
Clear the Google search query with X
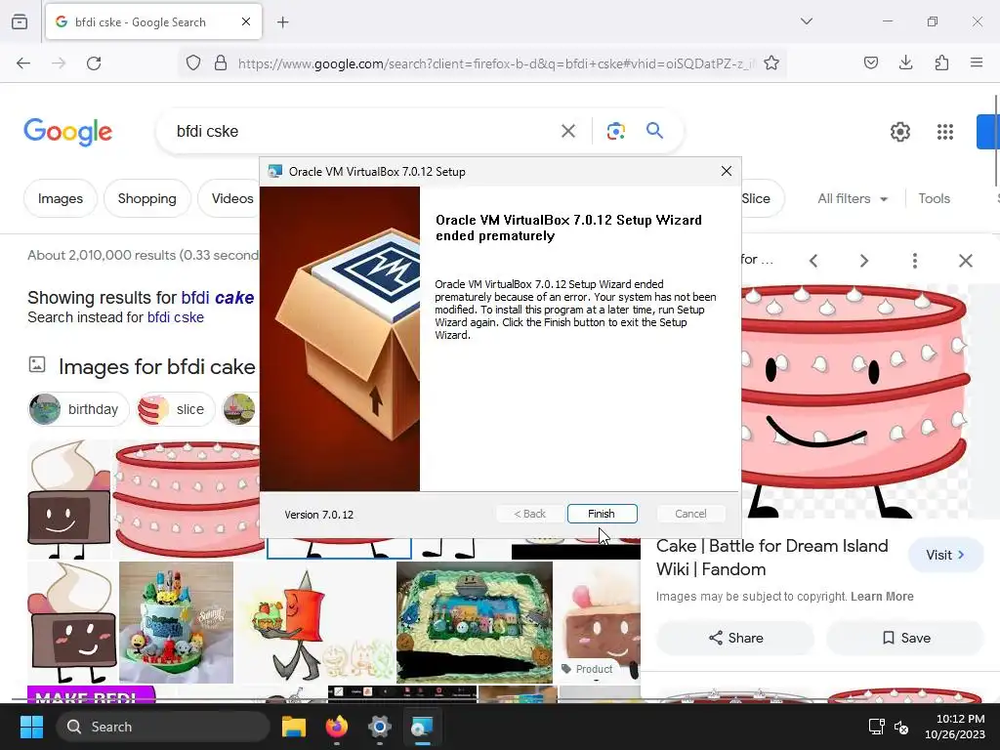click(568, 132)
